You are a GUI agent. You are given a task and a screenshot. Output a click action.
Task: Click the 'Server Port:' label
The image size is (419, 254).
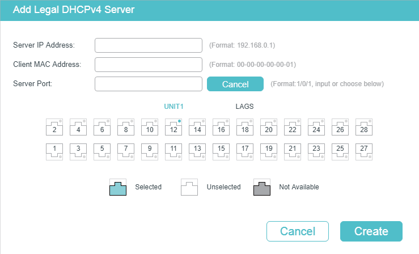32,83
